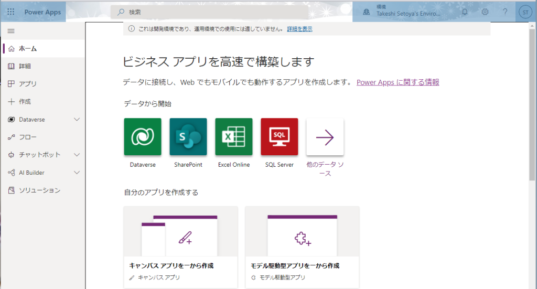Select ホーム in the left navigation
The height and width of the screenshot is (289, 537).
pos(43,49)
